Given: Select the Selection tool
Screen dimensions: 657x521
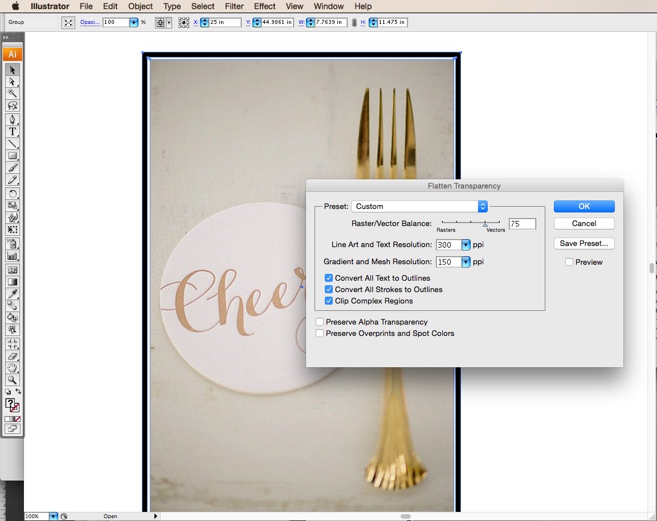Looking at the screenshot, I should [x=13, y=70].
